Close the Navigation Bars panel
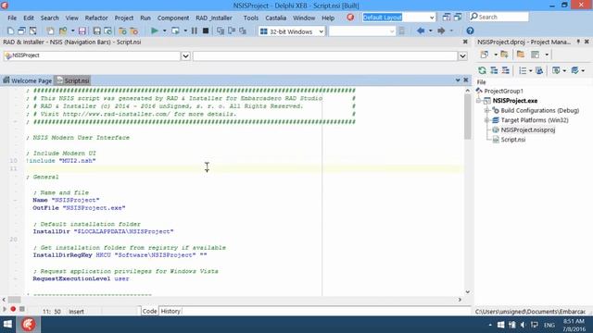The width and height of the screenshot is (593, 333). click(x=465, y=42)
